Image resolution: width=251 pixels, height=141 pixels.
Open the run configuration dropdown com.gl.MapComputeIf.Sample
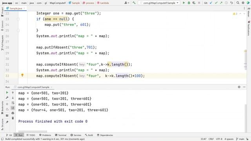coord(159,3)
